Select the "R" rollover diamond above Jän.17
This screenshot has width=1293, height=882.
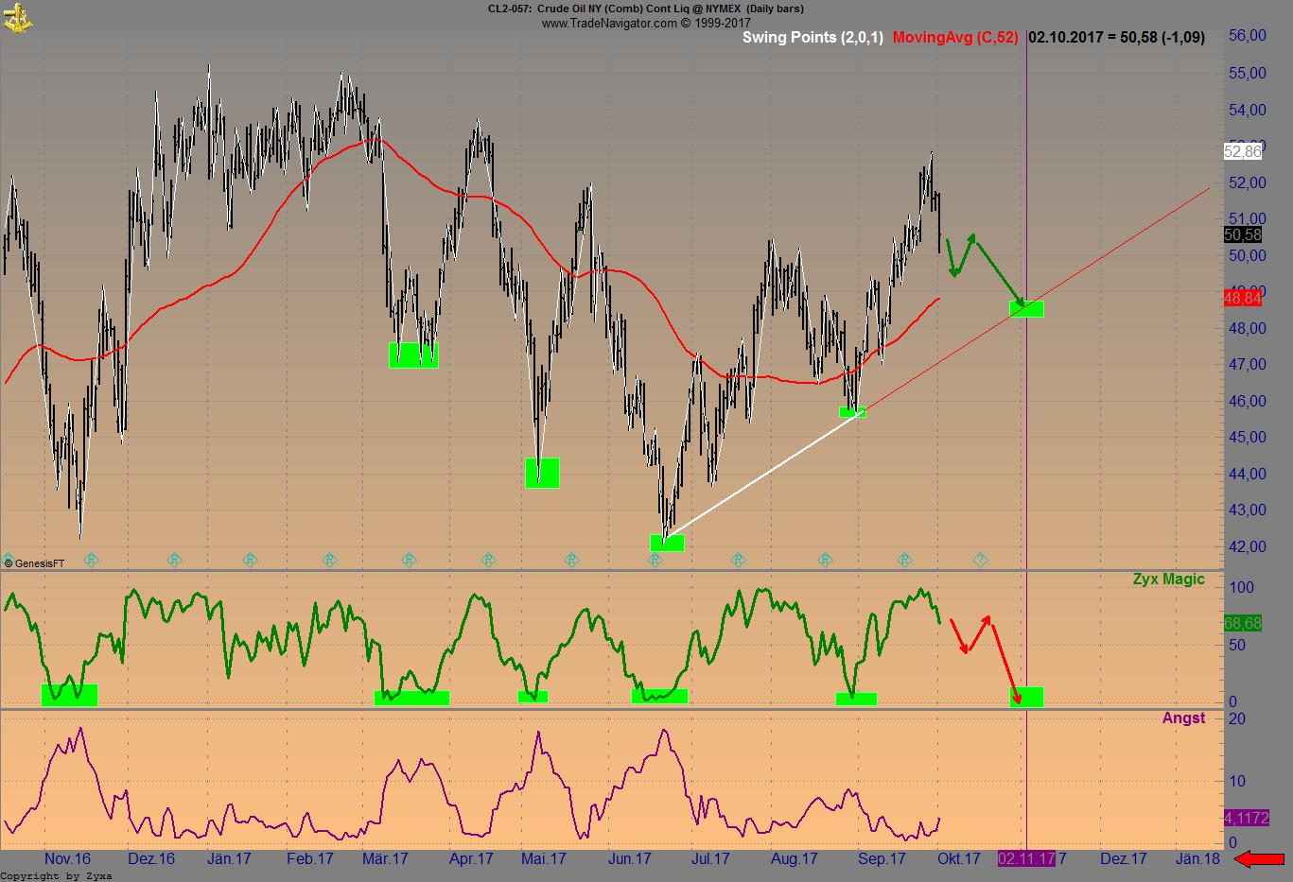249,560
